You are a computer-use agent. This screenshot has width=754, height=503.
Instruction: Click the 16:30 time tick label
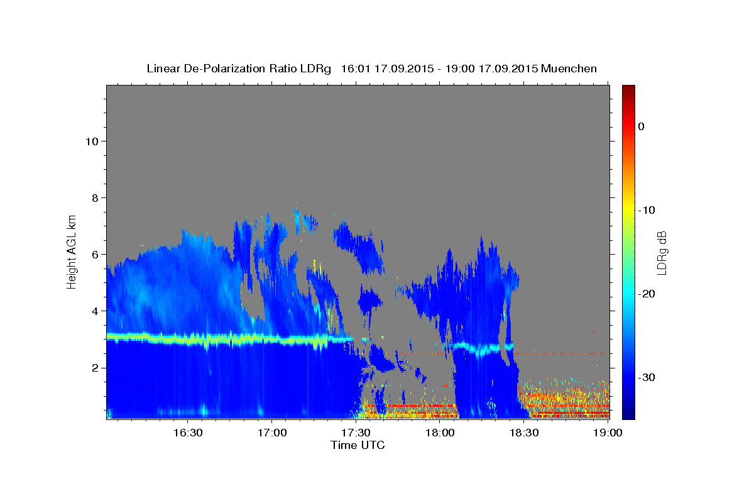pos(188,433)
